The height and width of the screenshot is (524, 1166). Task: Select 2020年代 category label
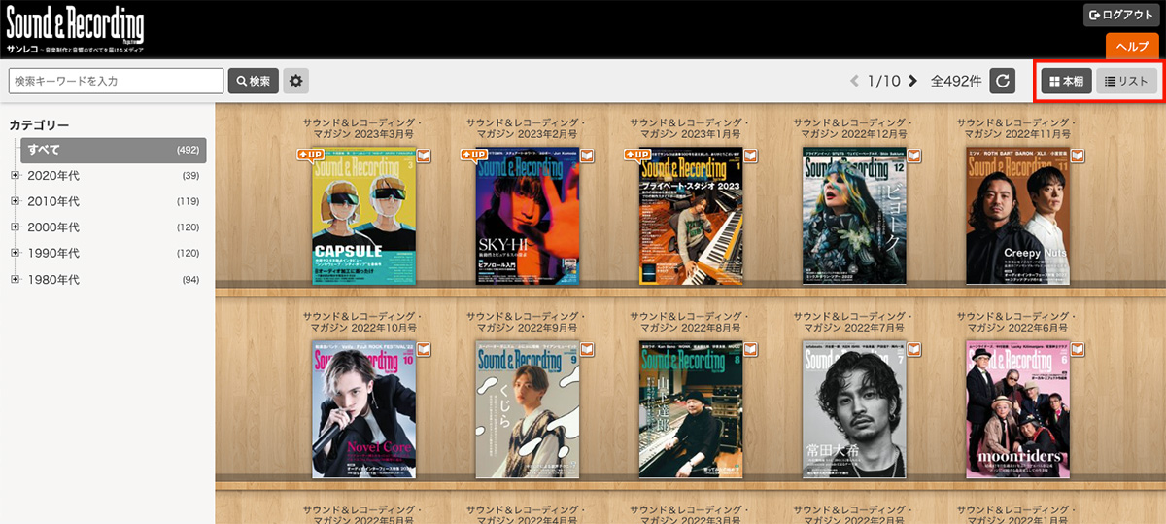point(53,176)
